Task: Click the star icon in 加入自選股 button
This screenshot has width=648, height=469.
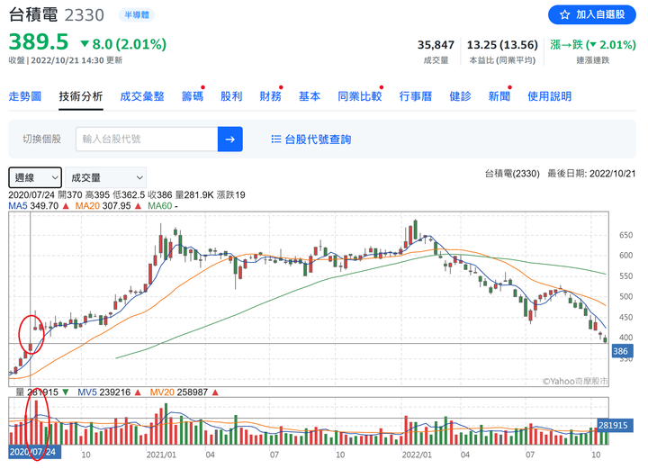Action: tap(564, 15)
